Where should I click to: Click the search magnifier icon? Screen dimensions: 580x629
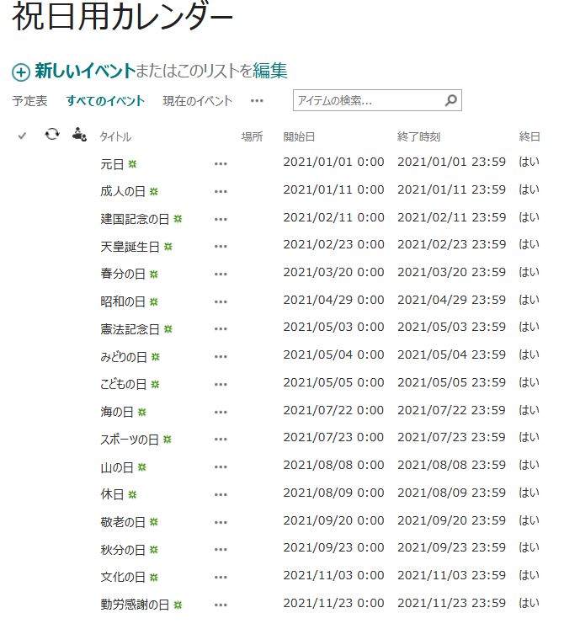pos(451,100)
